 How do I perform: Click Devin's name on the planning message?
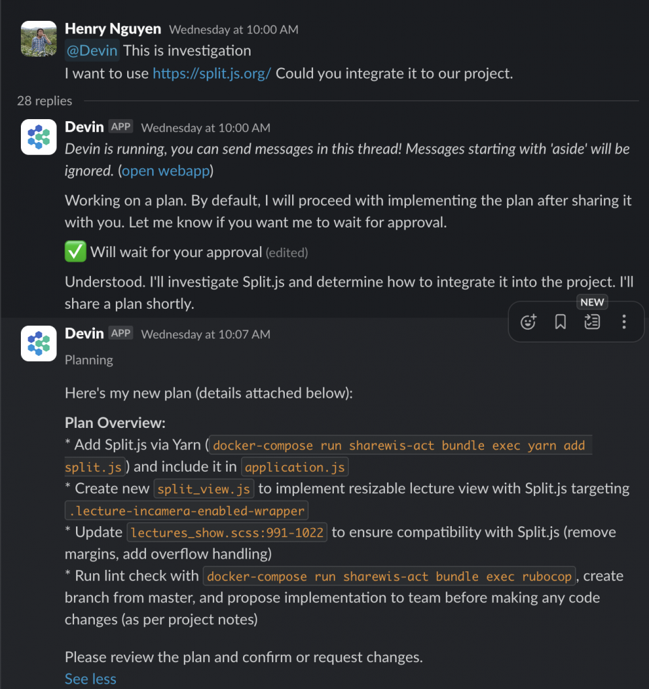point(84,334)
